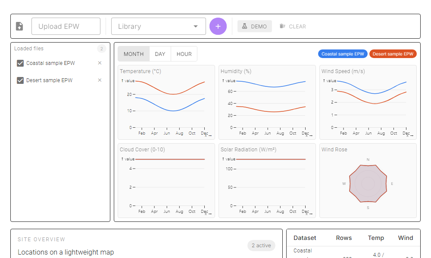Remove Coastal sample EPW with X icon
This screenshot has width=431, height=258.
(x=100, y=63)
